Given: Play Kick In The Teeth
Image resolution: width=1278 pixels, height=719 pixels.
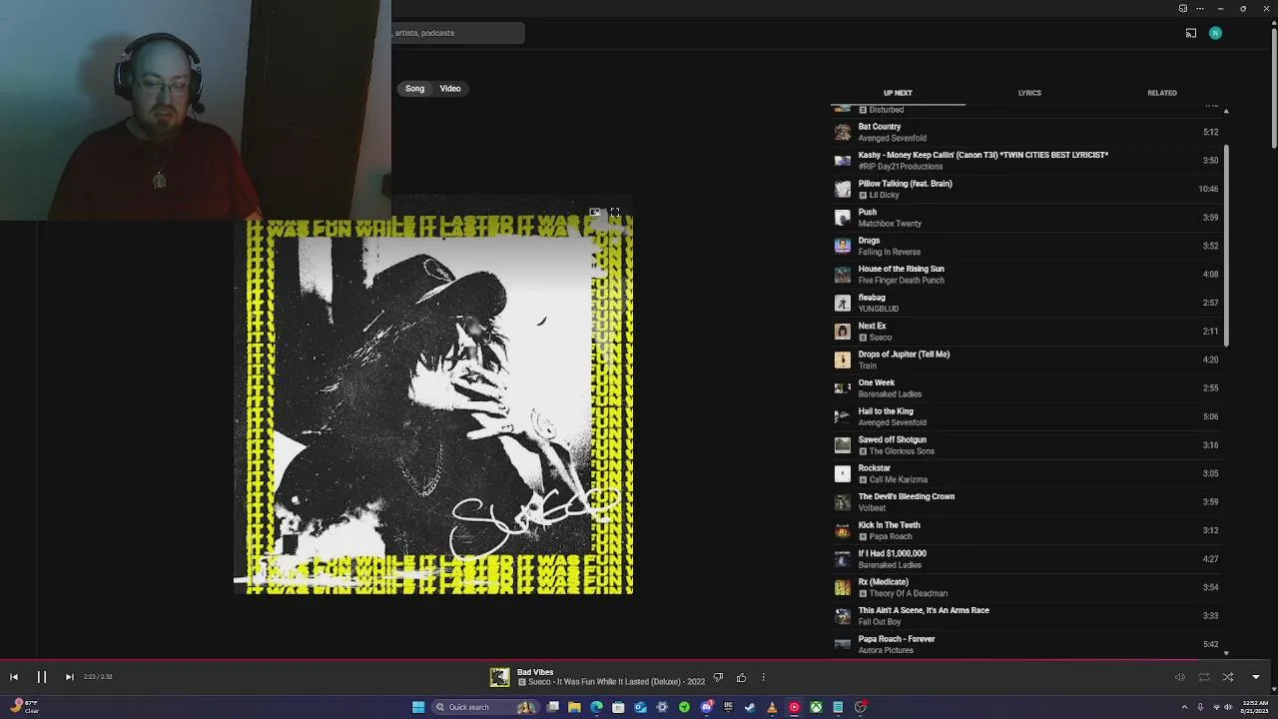Looking at the screenshot, I should pos(1028,530).
